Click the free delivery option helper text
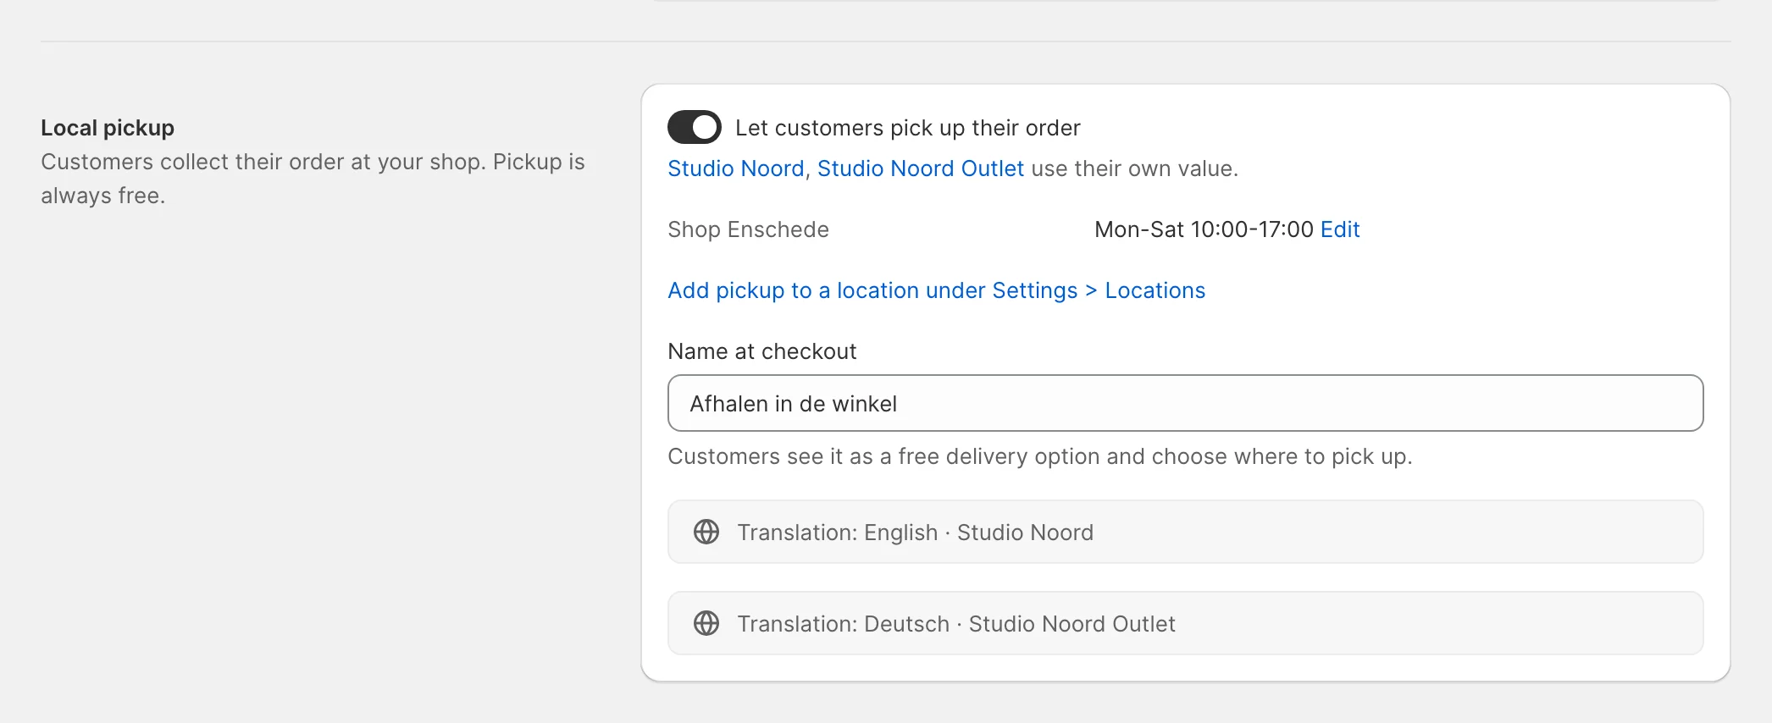This screenshot has height=723, width=1772. (1039, 456)
